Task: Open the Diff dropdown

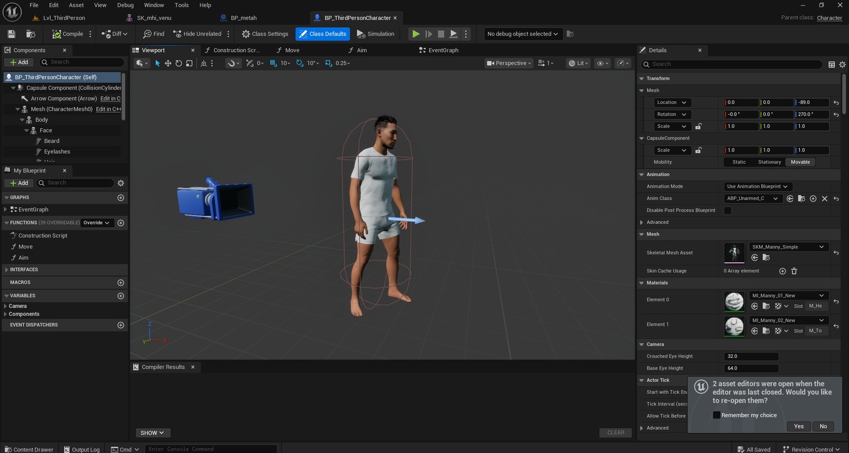Action: coord(114,34)
